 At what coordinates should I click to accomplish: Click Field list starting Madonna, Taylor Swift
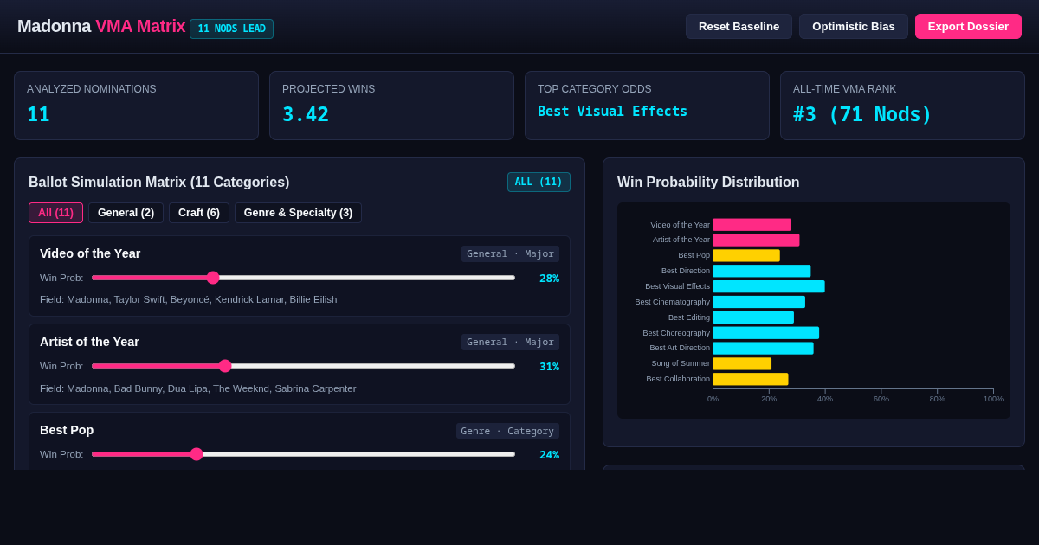tap(189, 299)
